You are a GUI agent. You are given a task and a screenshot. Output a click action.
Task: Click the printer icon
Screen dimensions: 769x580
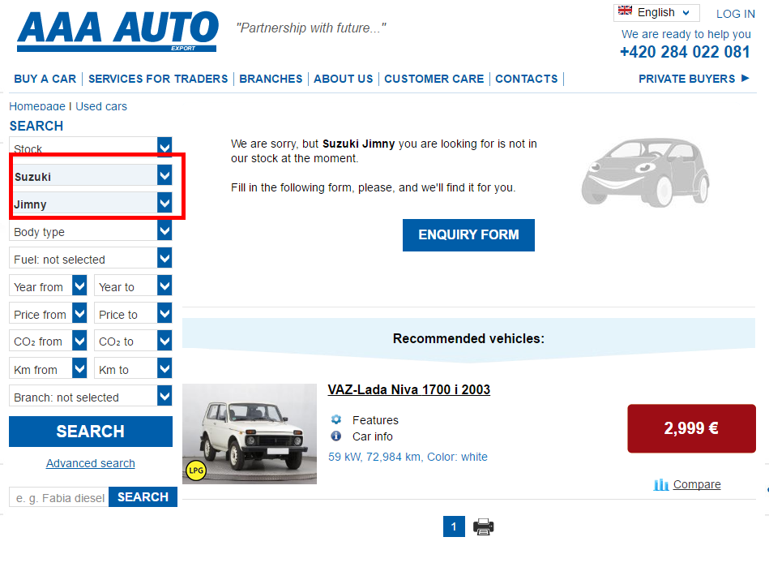pos(483,526)
